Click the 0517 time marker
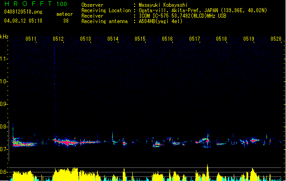Image resolution: width=286 pixels, height=181 pixels. [195, 39]
